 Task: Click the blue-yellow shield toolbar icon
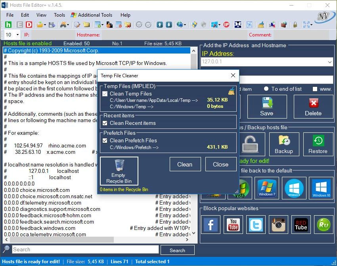195,25
